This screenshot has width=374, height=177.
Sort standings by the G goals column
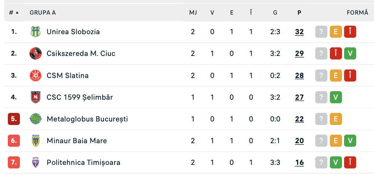[x=275, y=12]
